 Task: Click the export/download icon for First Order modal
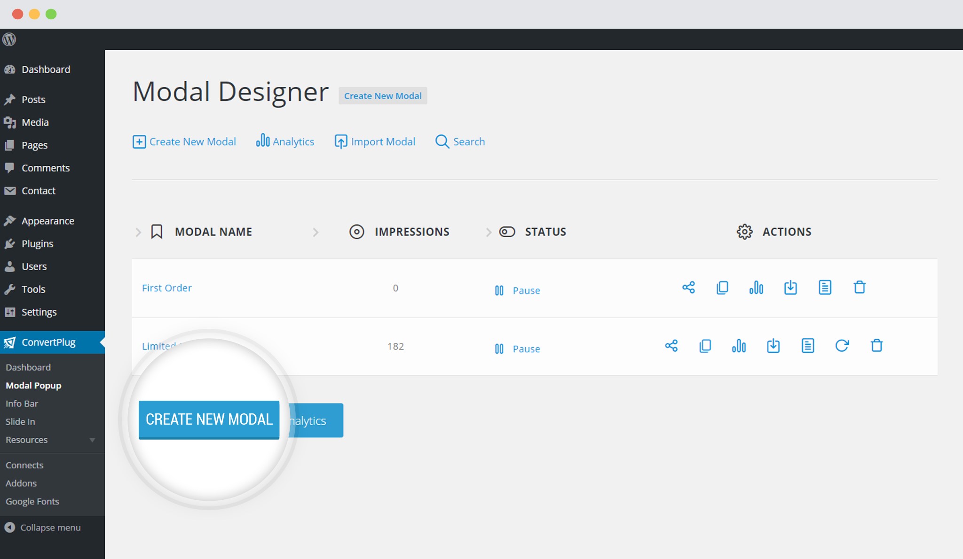click(790, 287)
